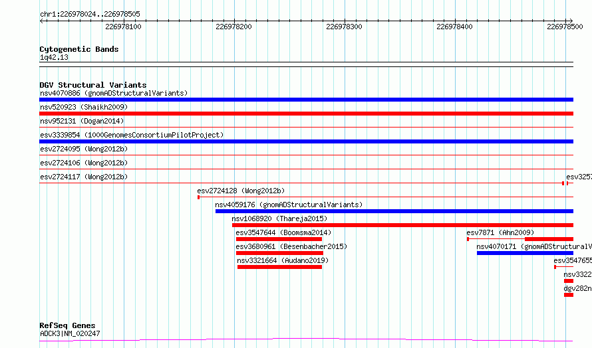The image size is (592, 348).
Task: Click the thick red esv7871 bar segment
Action: pos(549,239)
